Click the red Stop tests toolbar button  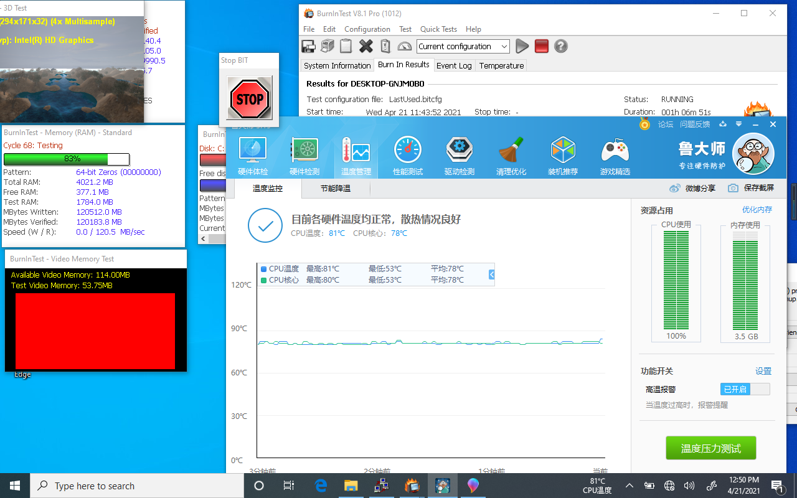[x=542, y=46]
